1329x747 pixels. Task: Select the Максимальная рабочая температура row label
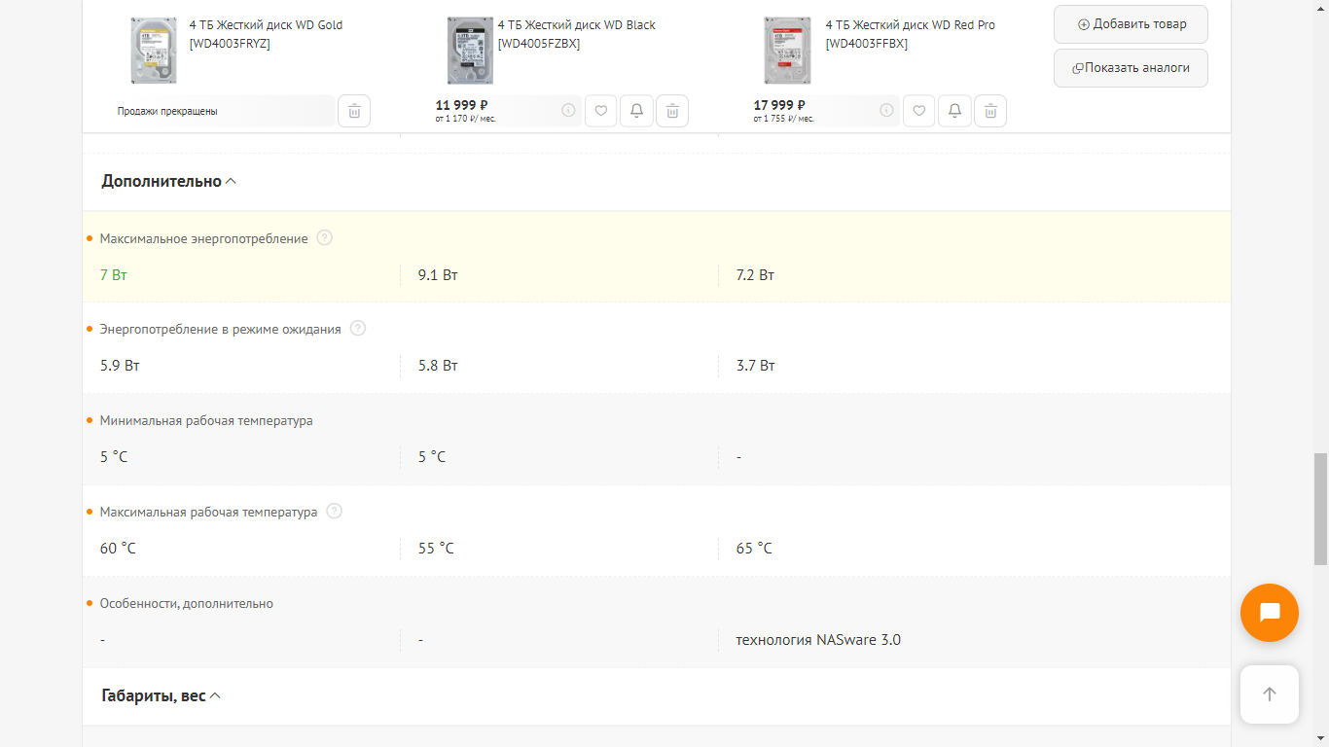pyautogui.click(x=208, y=512)
